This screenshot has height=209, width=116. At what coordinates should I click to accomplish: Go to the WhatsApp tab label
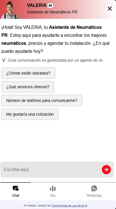94,196
